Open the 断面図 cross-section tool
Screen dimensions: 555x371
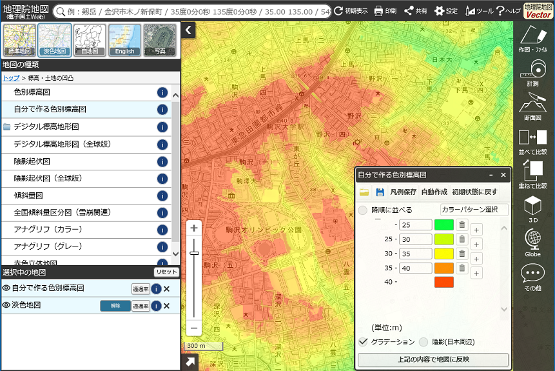coord(532,107)
